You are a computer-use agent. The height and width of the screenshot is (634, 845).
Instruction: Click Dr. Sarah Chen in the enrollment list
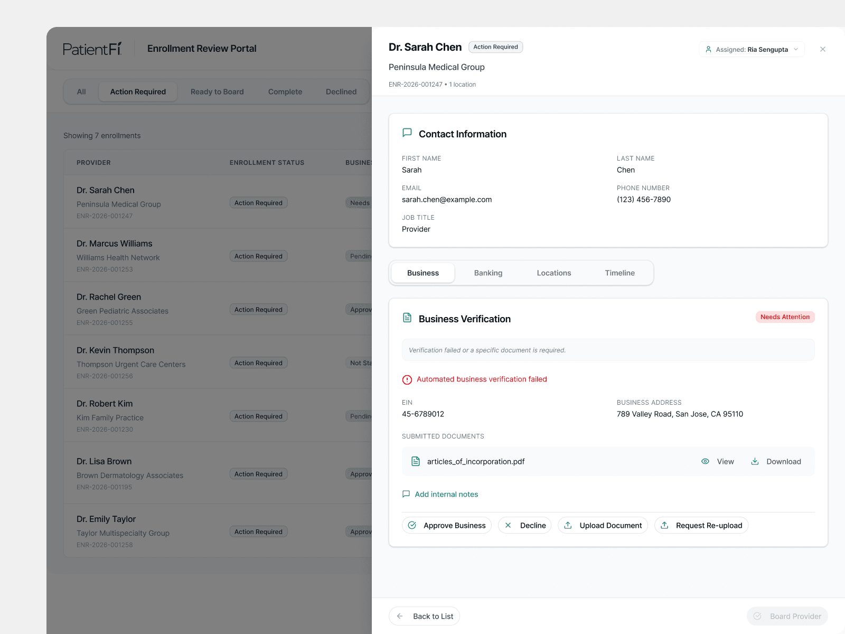(x=106, y=190)
